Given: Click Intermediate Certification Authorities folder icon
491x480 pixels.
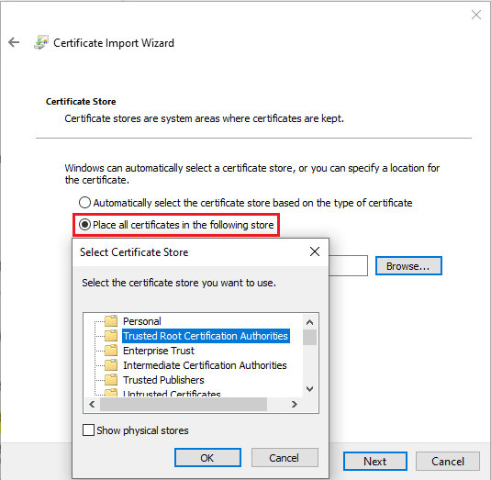Looking at the screenshot, I should pos(111,364).
